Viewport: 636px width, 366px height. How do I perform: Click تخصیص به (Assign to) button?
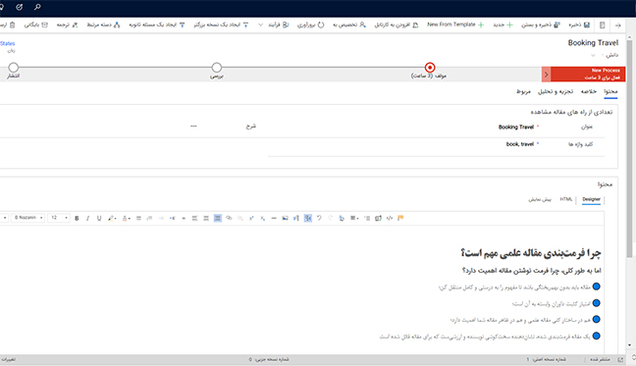coord(349,25)
